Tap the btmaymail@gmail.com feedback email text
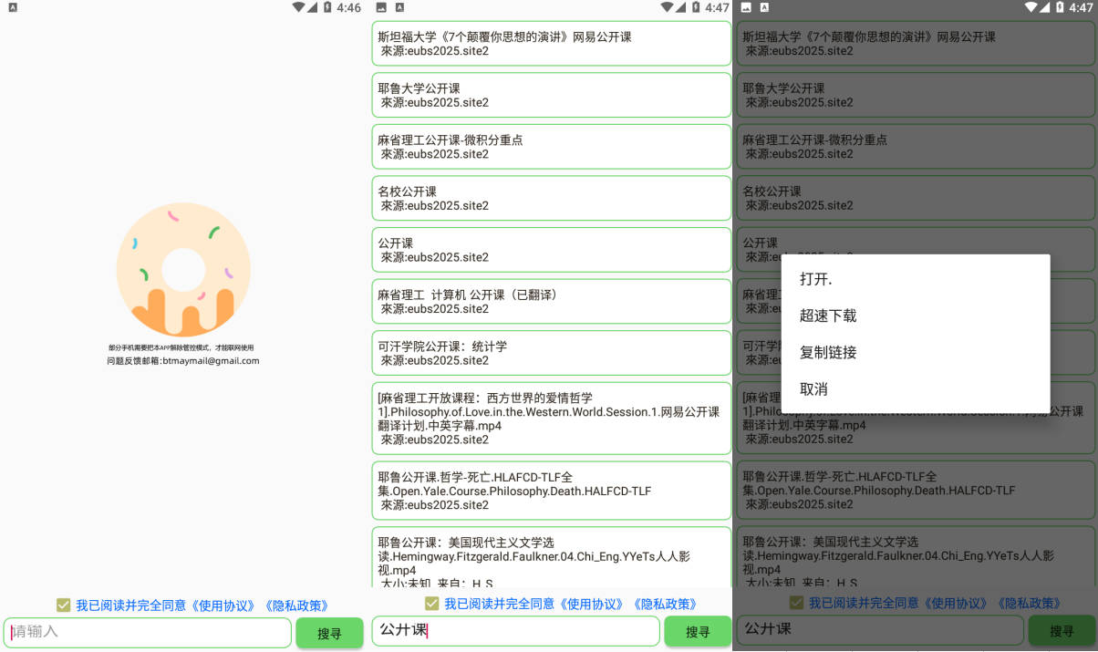Image resolution: width=1098 pixels, height=652 pixels. pos(212,361)
